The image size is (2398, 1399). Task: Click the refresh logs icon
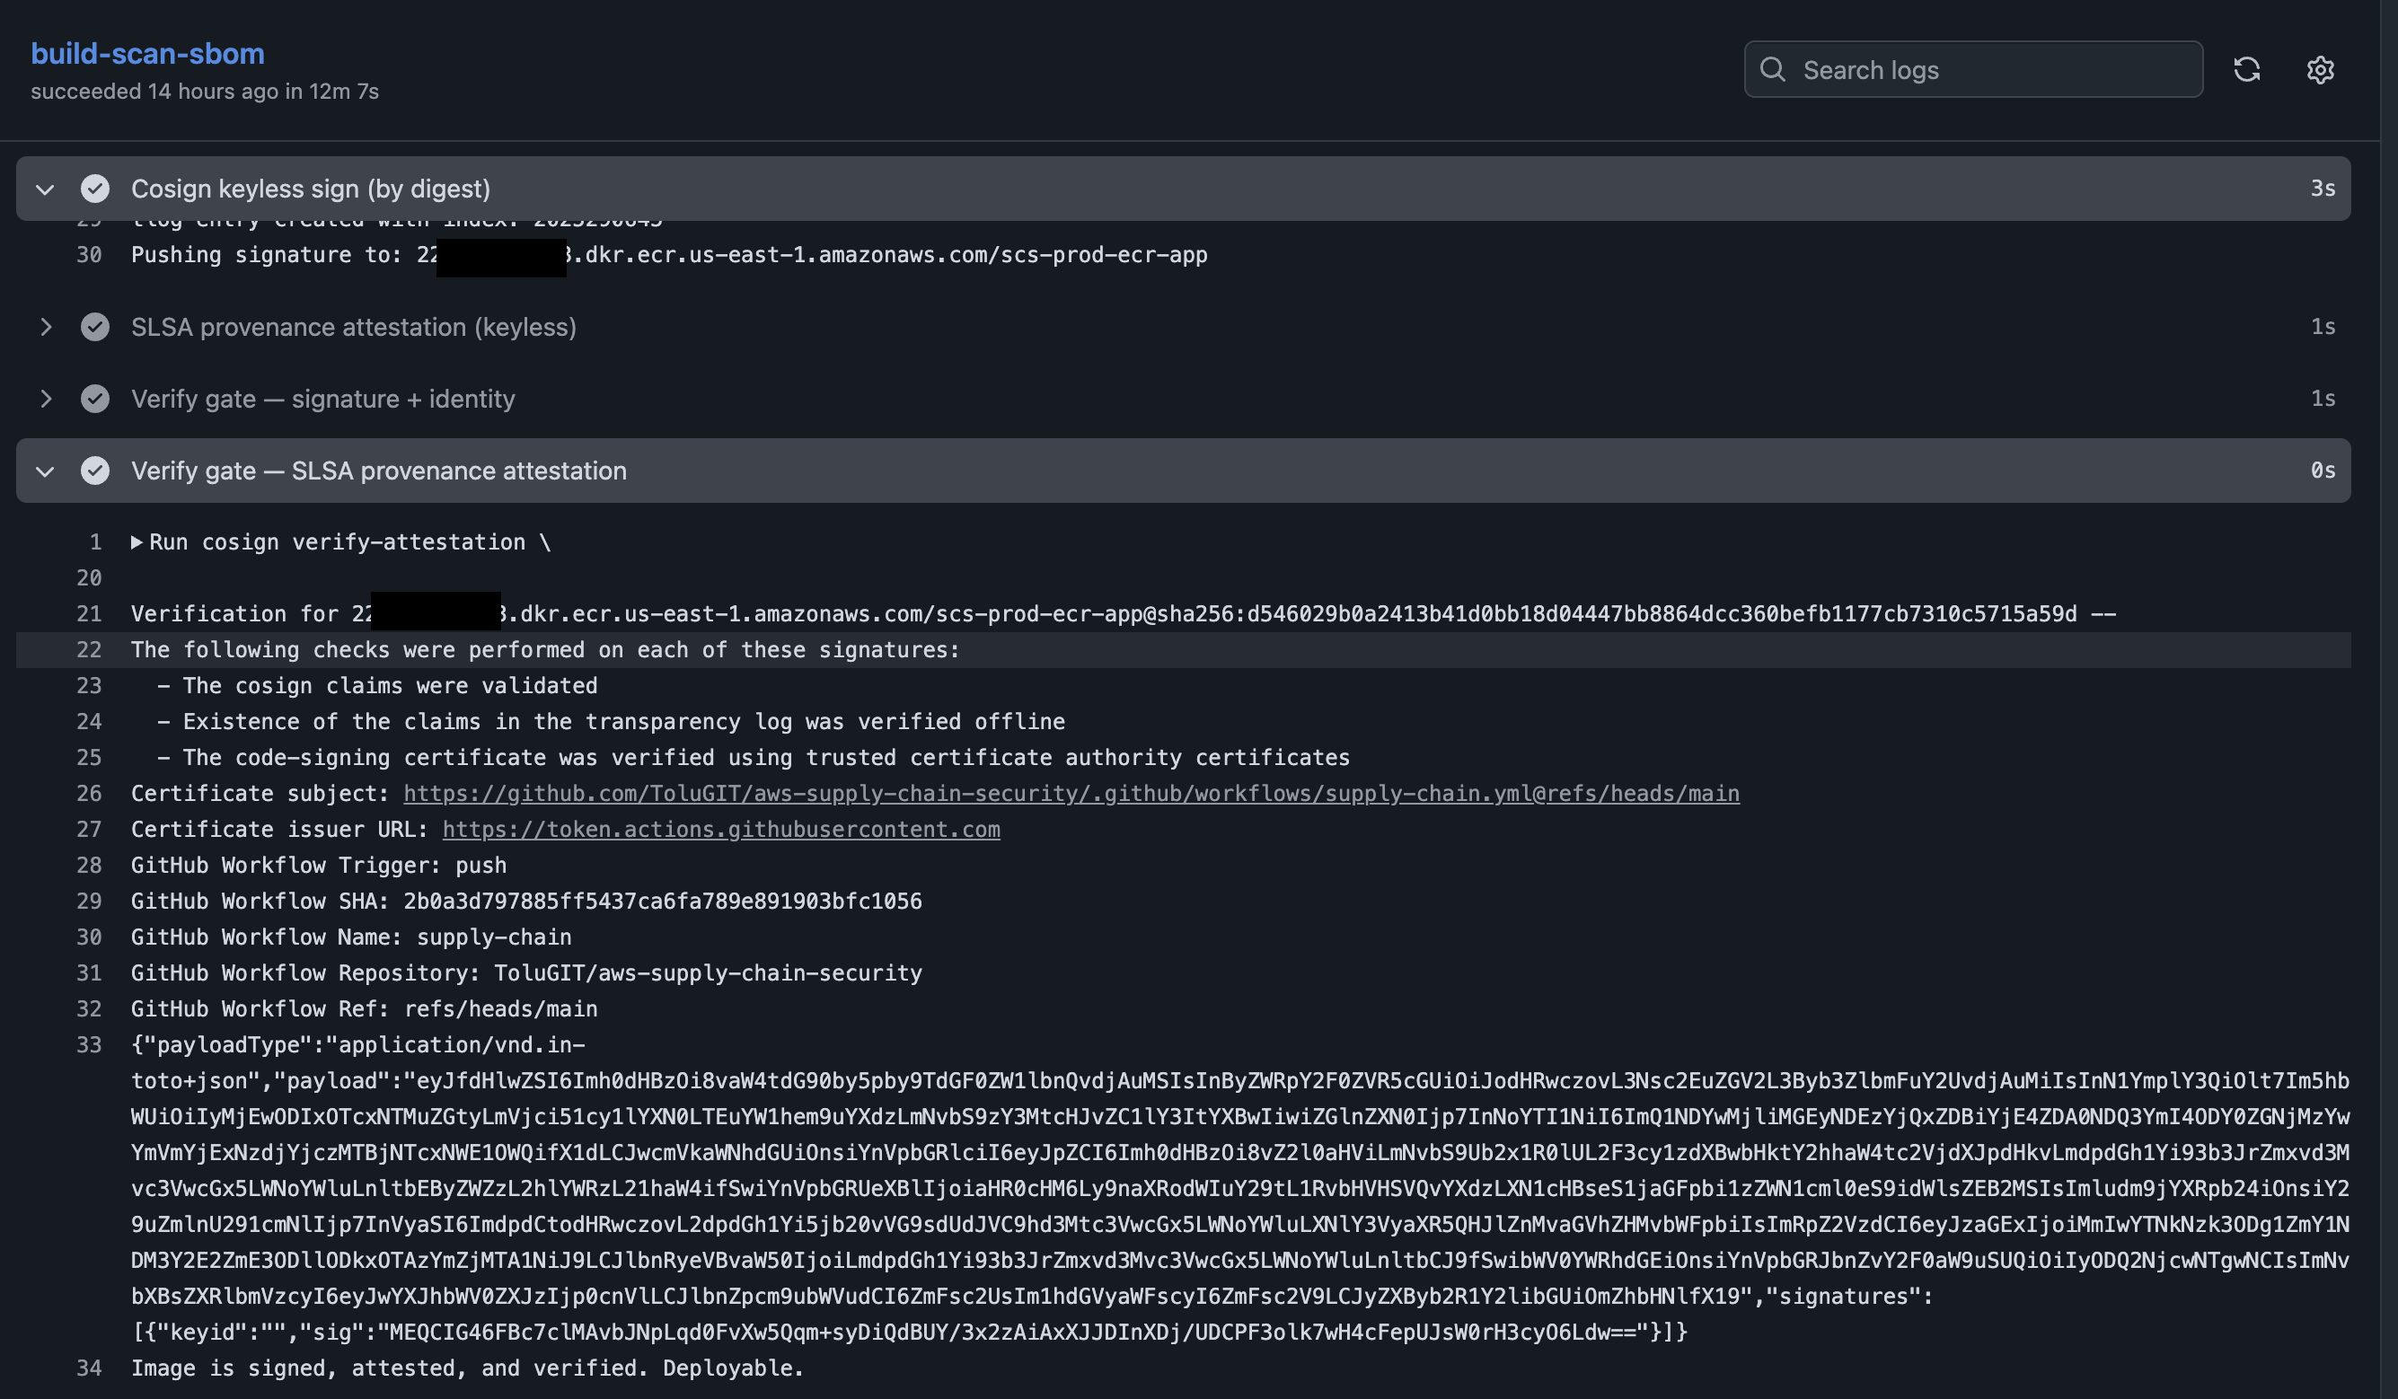click(2247, 69)
